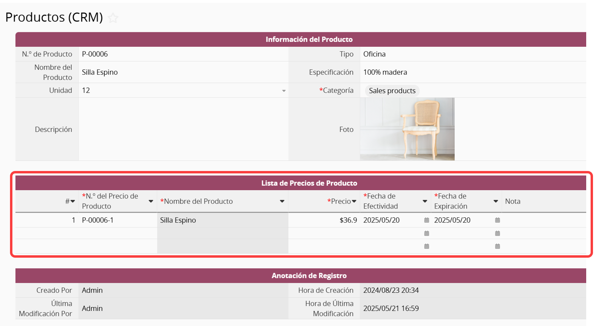Expand the Unidad dropdown
599x326 pixels.
pos(284,91)
